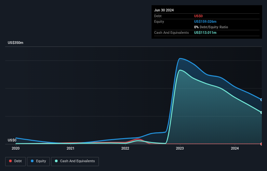Click the 2020 x-axis label
Screen dimensions: 267x171
tap(16, 148)
